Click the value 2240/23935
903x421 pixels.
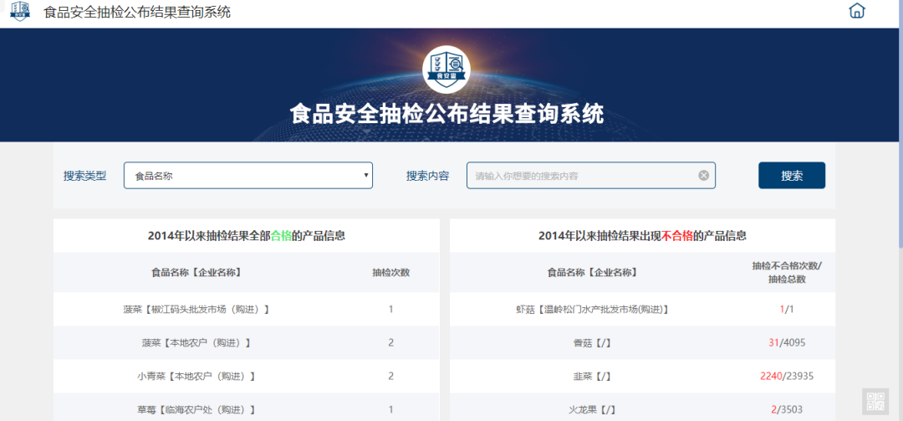point(787,376)
